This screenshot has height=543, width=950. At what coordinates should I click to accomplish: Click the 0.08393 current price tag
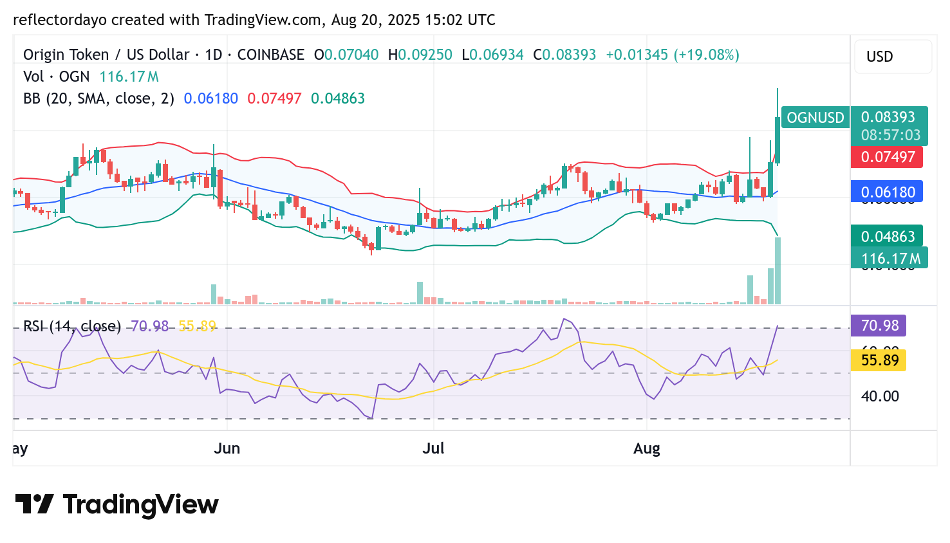pyautogui.click(x=888, y=117)
